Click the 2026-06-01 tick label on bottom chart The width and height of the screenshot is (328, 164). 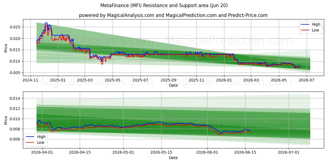[x=207, y=153]
